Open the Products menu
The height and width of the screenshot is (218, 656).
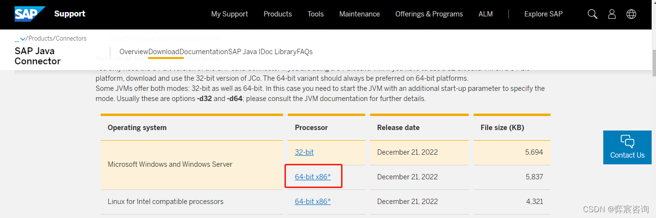(x=278, y=14)
